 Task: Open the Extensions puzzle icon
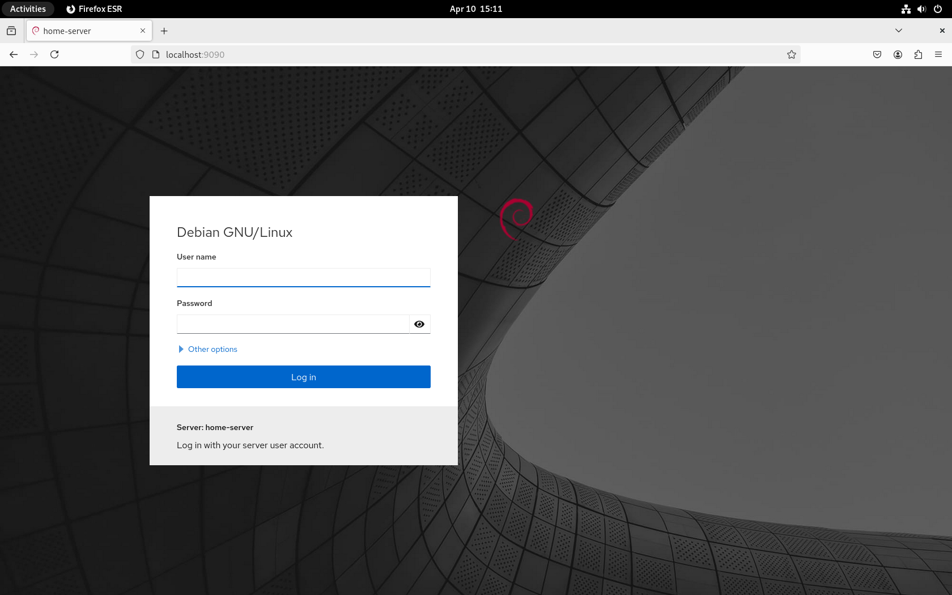(x=918, y=54)
